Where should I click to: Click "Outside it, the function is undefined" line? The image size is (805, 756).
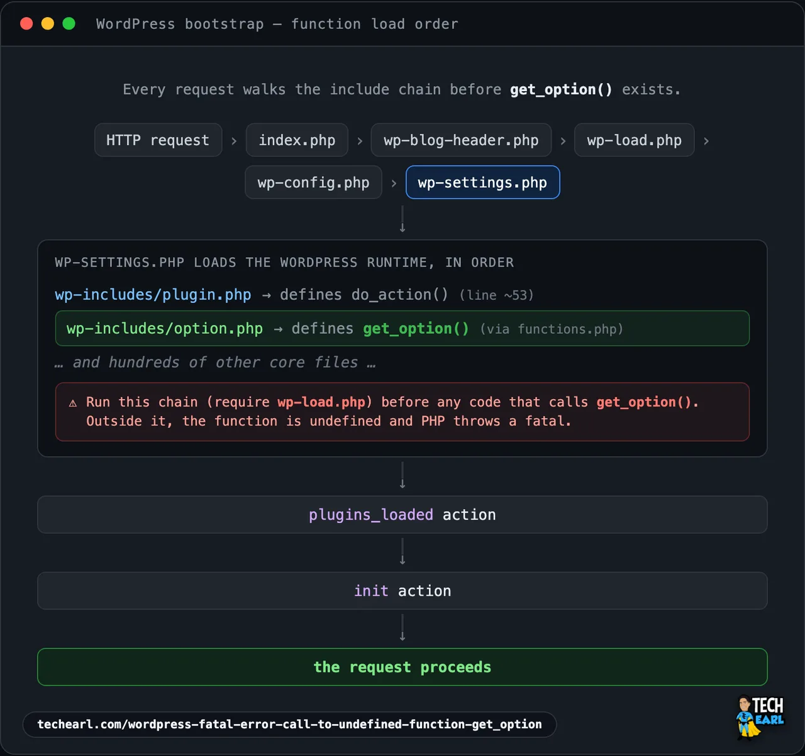[x=329, y=421]
